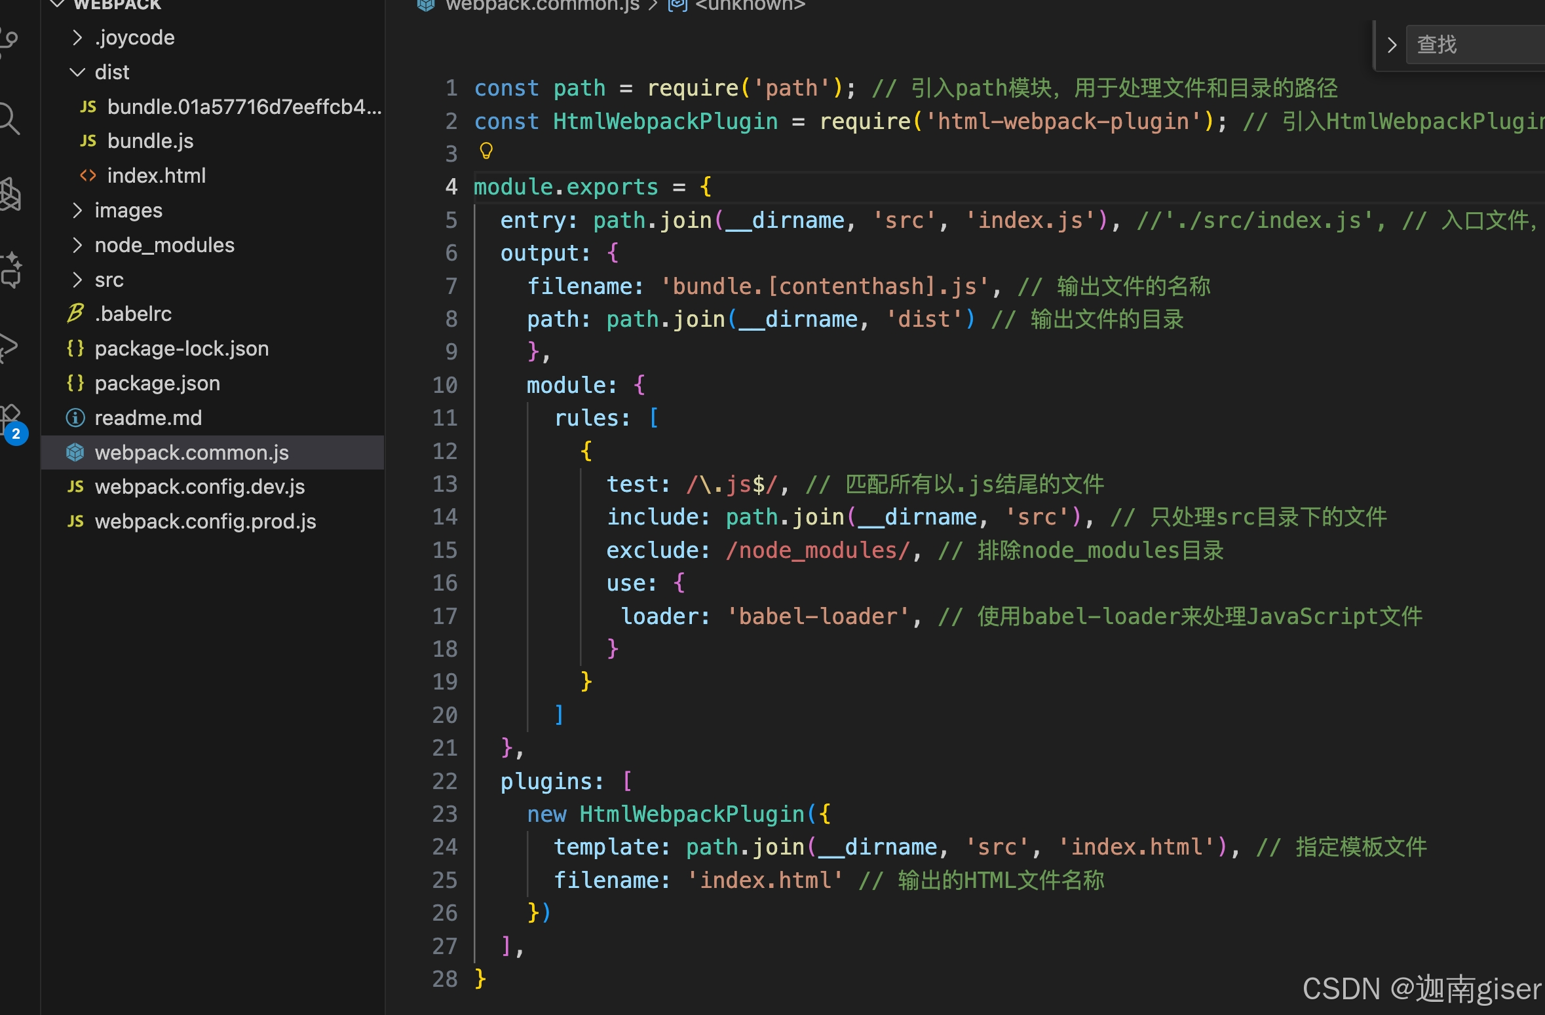Open the AI chat sparkle panel
The height and width of the screenshot is (1015, 1545).
click(x=10, y=270)
